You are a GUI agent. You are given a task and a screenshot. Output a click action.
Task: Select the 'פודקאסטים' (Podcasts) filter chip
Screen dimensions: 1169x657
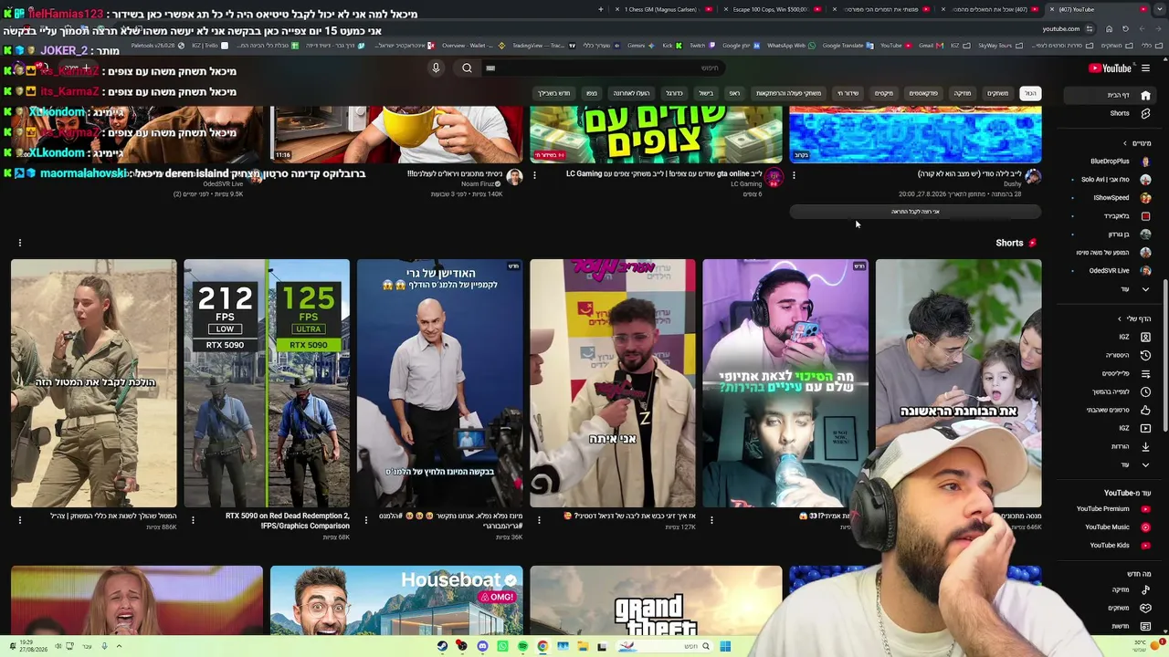(x=923, y=93)
